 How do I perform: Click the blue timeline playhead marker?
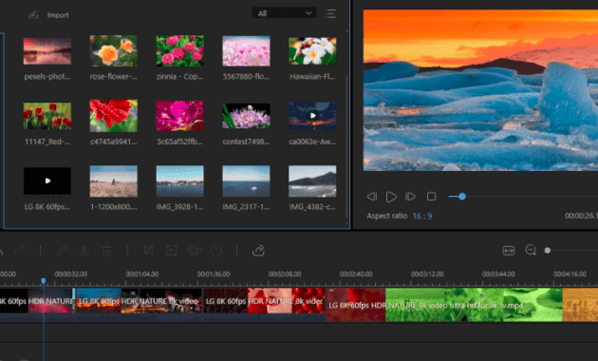click(44, 281)
